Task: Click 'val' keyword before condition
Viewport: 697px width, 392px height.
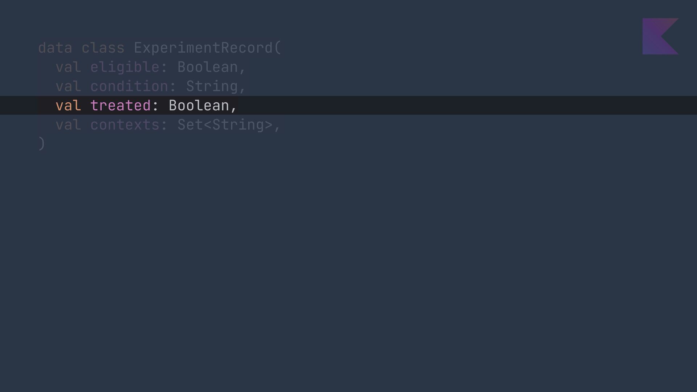Action: (68, 86)
